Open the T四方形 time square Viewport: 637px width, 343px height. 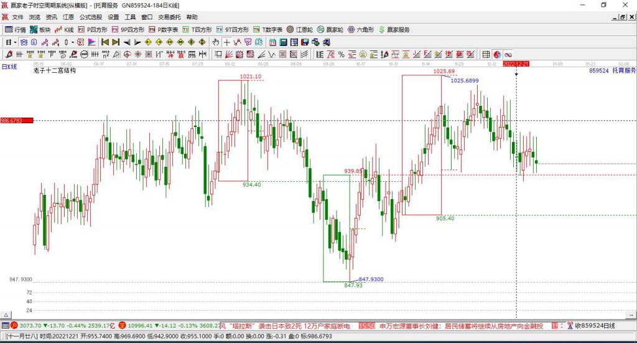point(197,30)
